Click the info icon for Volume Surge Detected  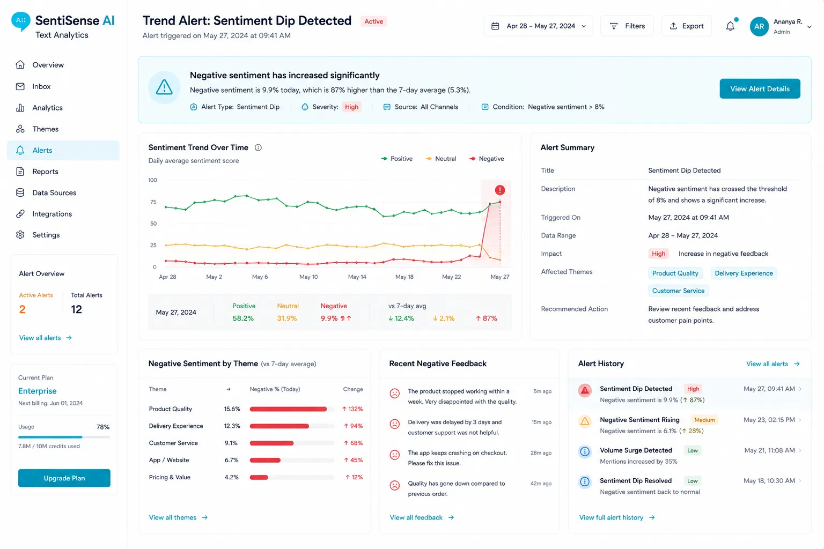click(x=585, y=451)
